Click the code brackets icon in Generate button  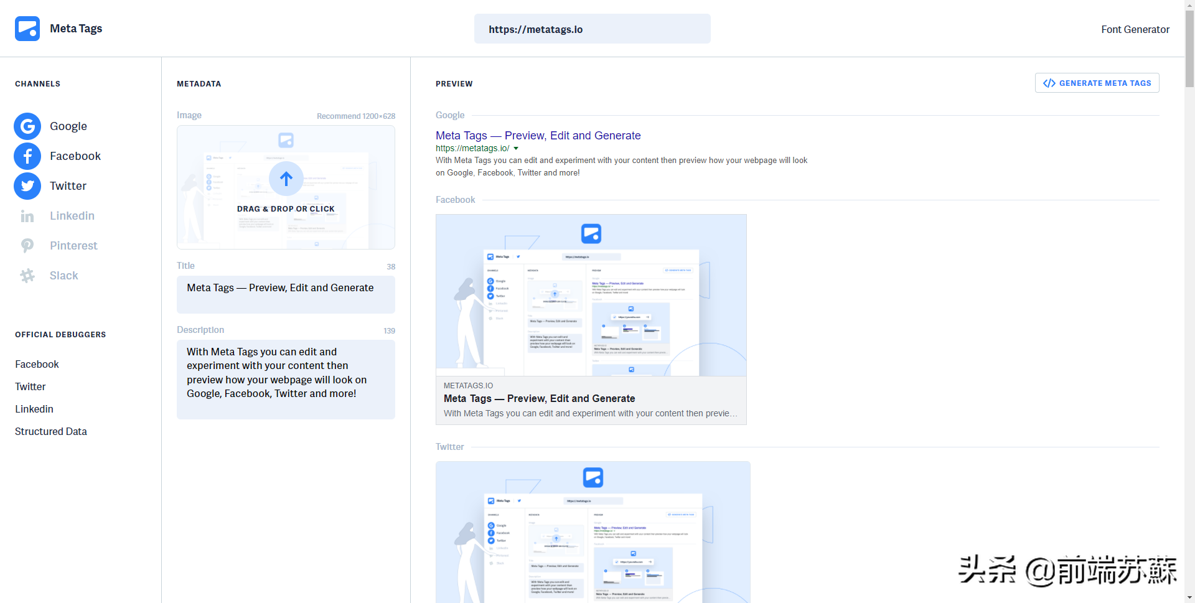(x=1049, y=83)
